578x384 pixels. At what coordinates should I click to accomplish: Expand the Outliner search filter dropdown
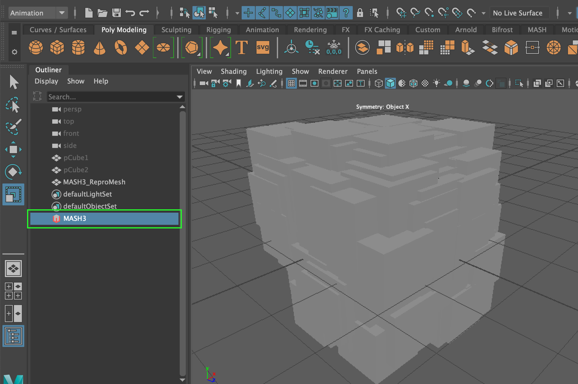coord(179,97)
